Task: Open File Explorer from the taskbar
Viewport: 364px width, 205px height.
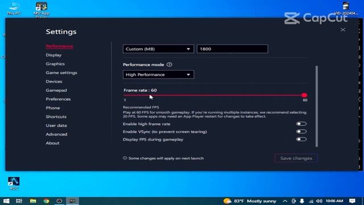Action: click(x=33, y=201)
